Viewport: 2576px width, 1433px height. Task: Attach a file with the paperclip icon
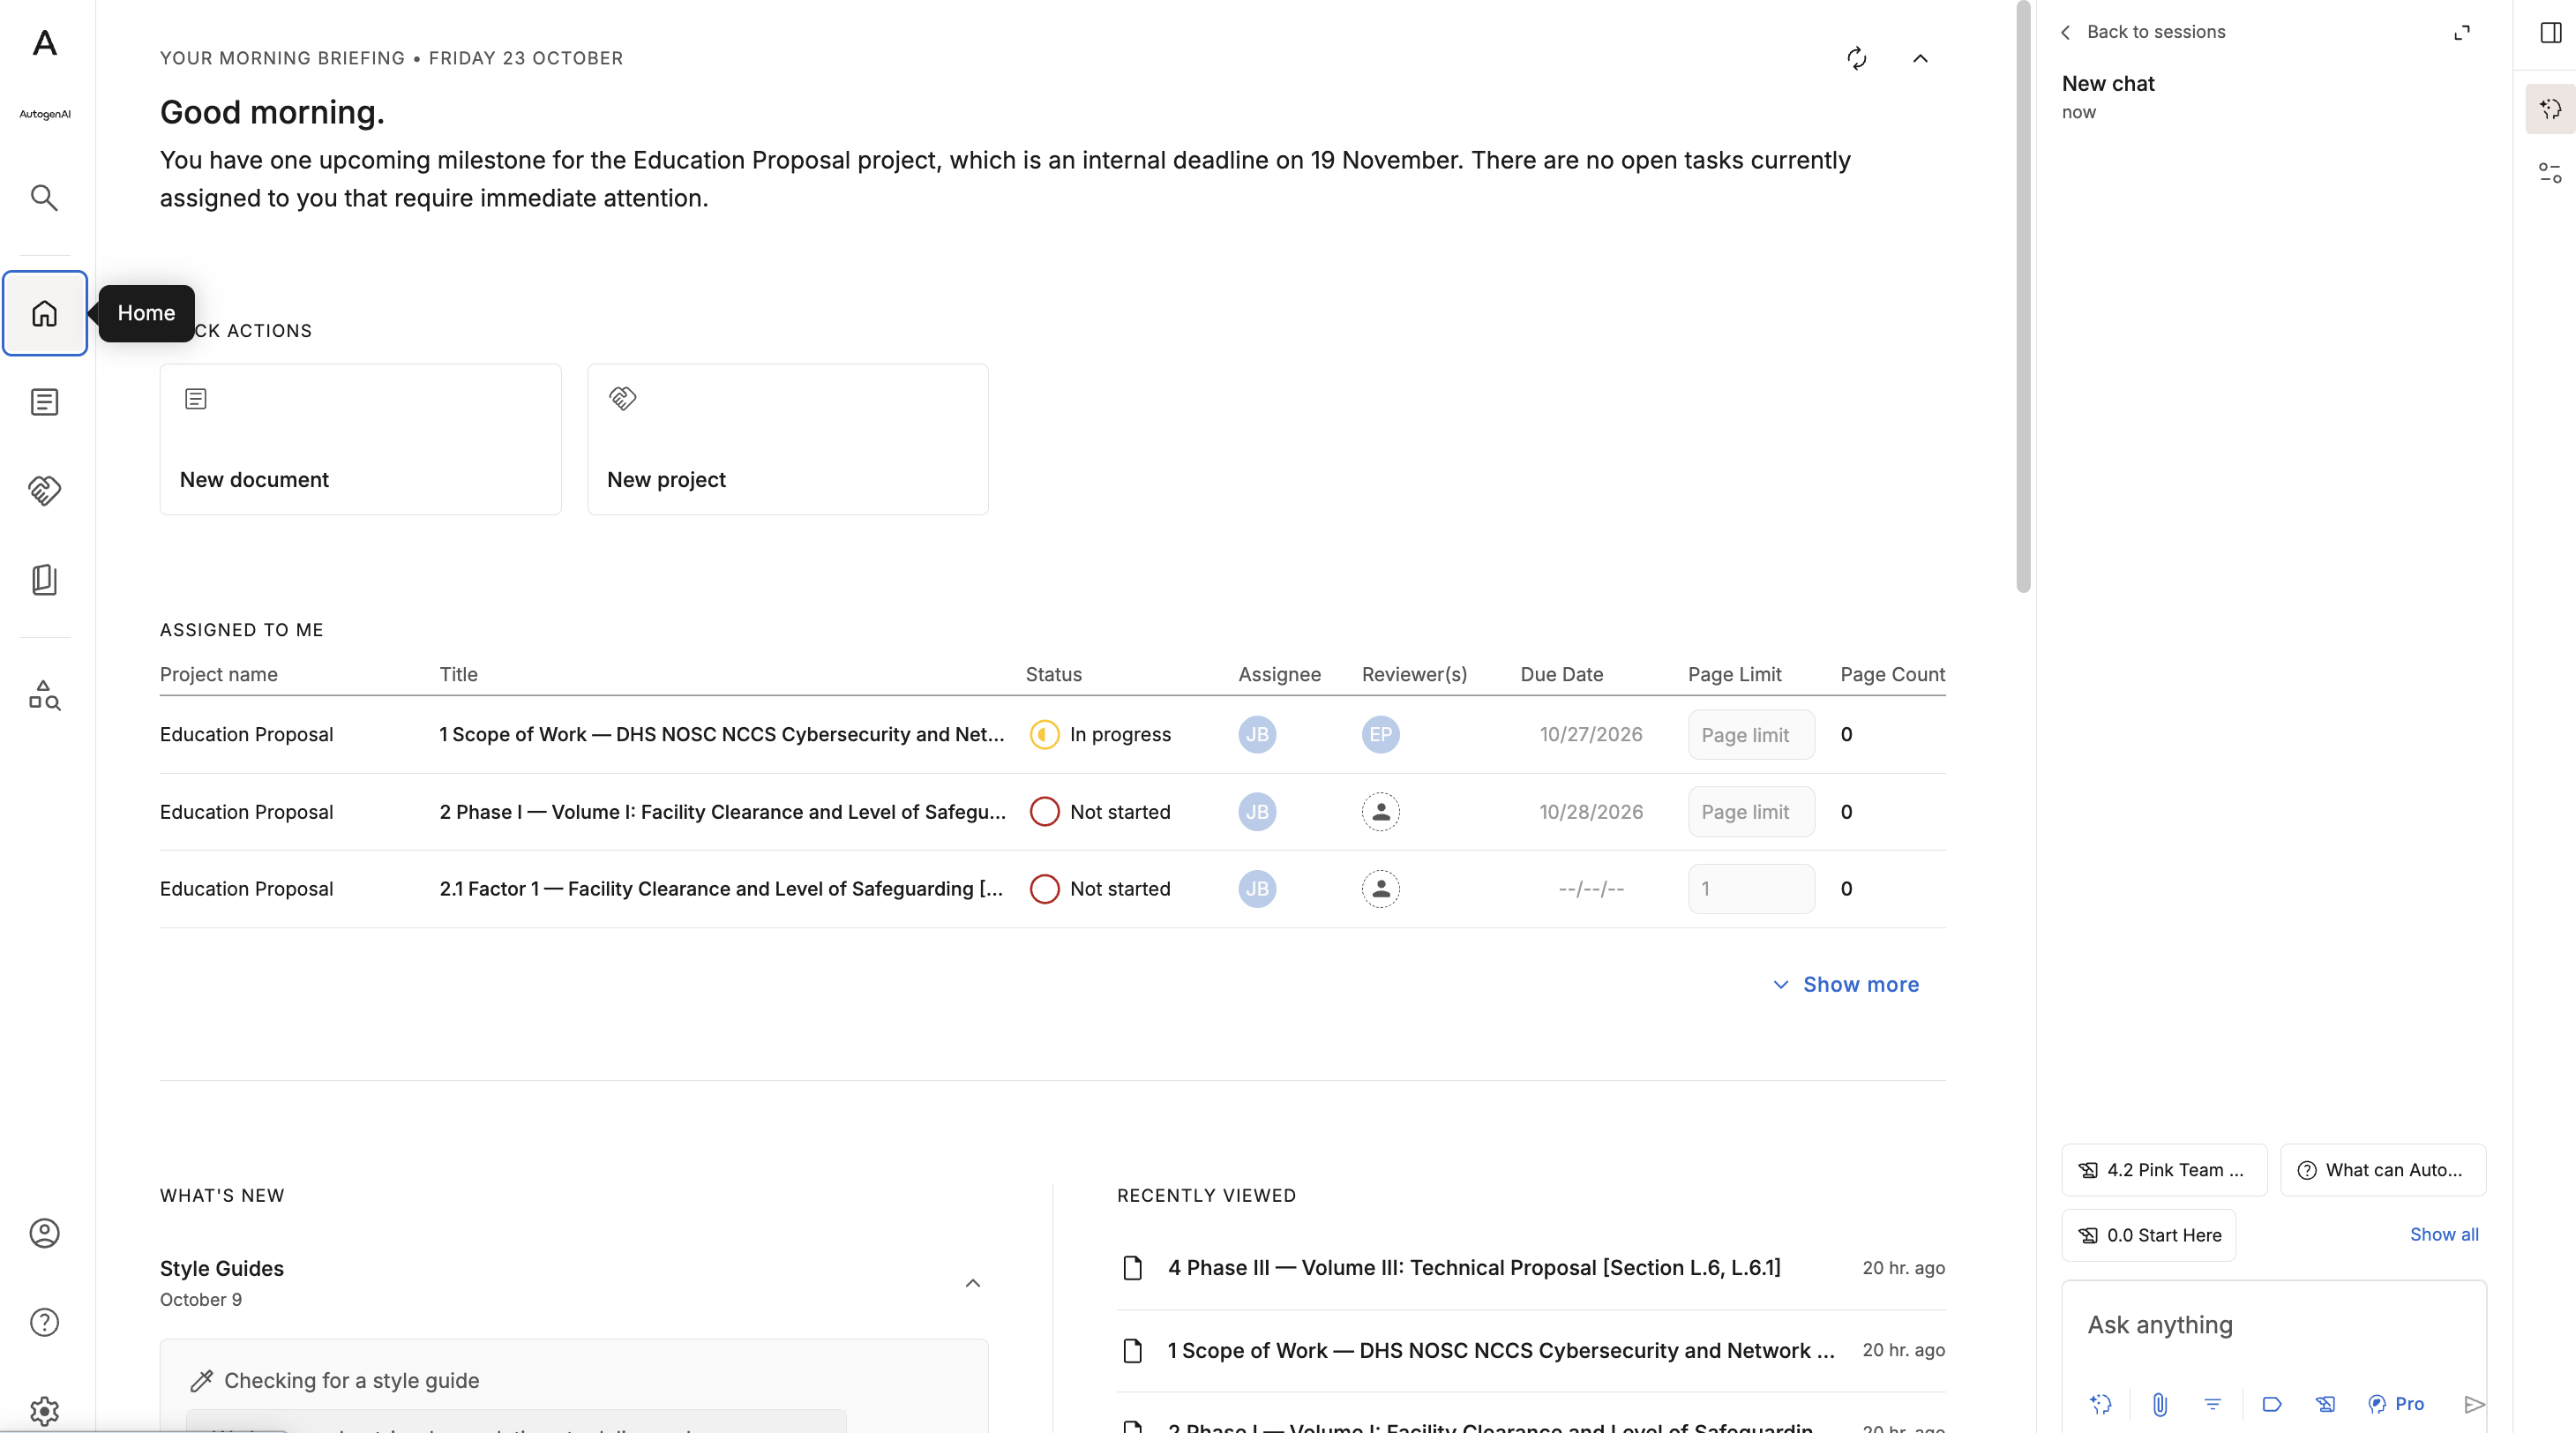2160,1404
